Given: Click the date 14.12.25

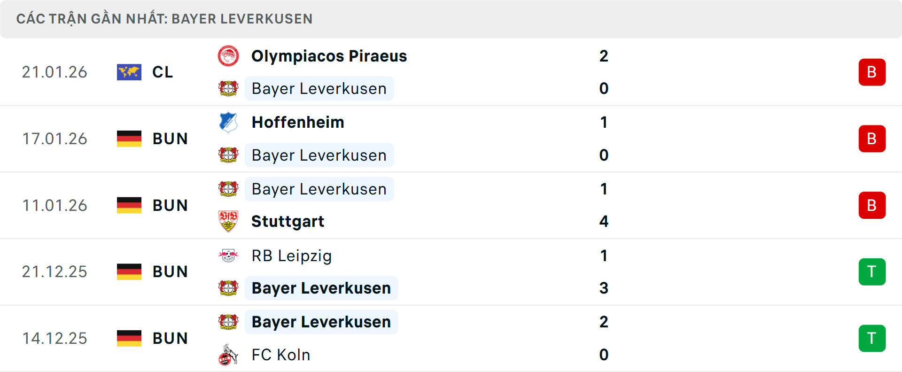Looking at the screenshot, I should tap(54, 338).
